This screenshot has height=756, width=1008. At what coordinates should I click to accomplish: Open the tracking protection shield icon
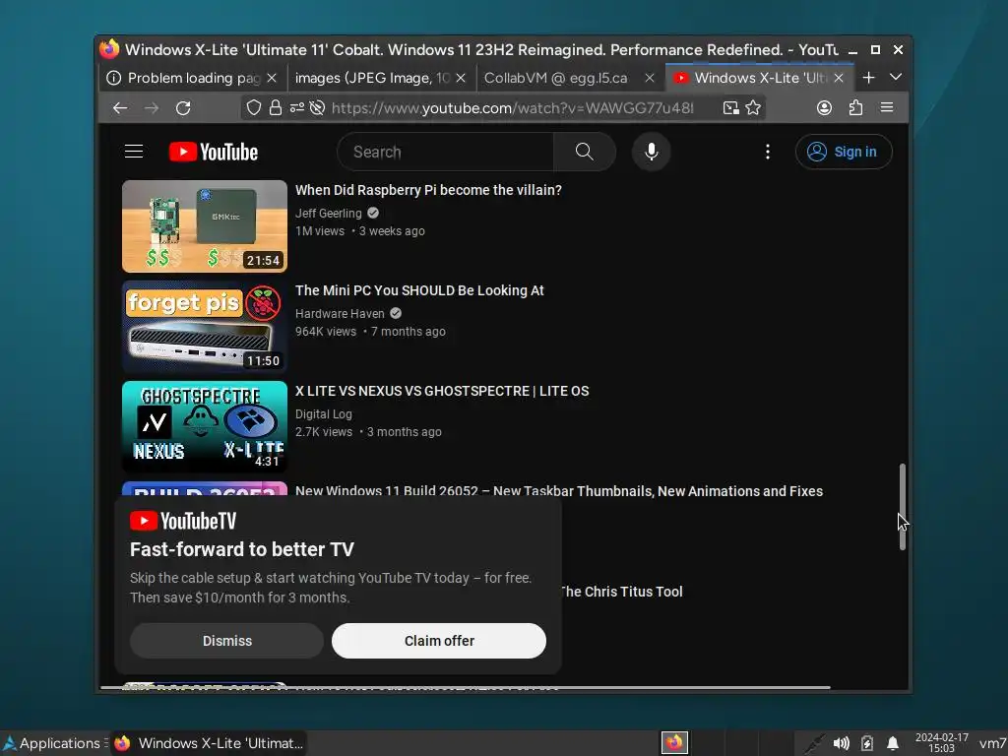(x=254, y=108)
